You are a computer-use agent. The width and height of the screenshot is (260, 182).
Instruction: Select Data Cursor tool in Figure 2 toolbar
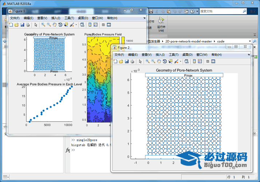(170, 62)
